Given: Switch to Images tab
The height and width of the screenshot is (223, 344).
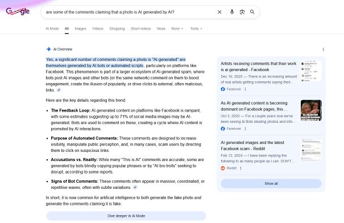Looking at the screenshot, I should tap(81, 28).
